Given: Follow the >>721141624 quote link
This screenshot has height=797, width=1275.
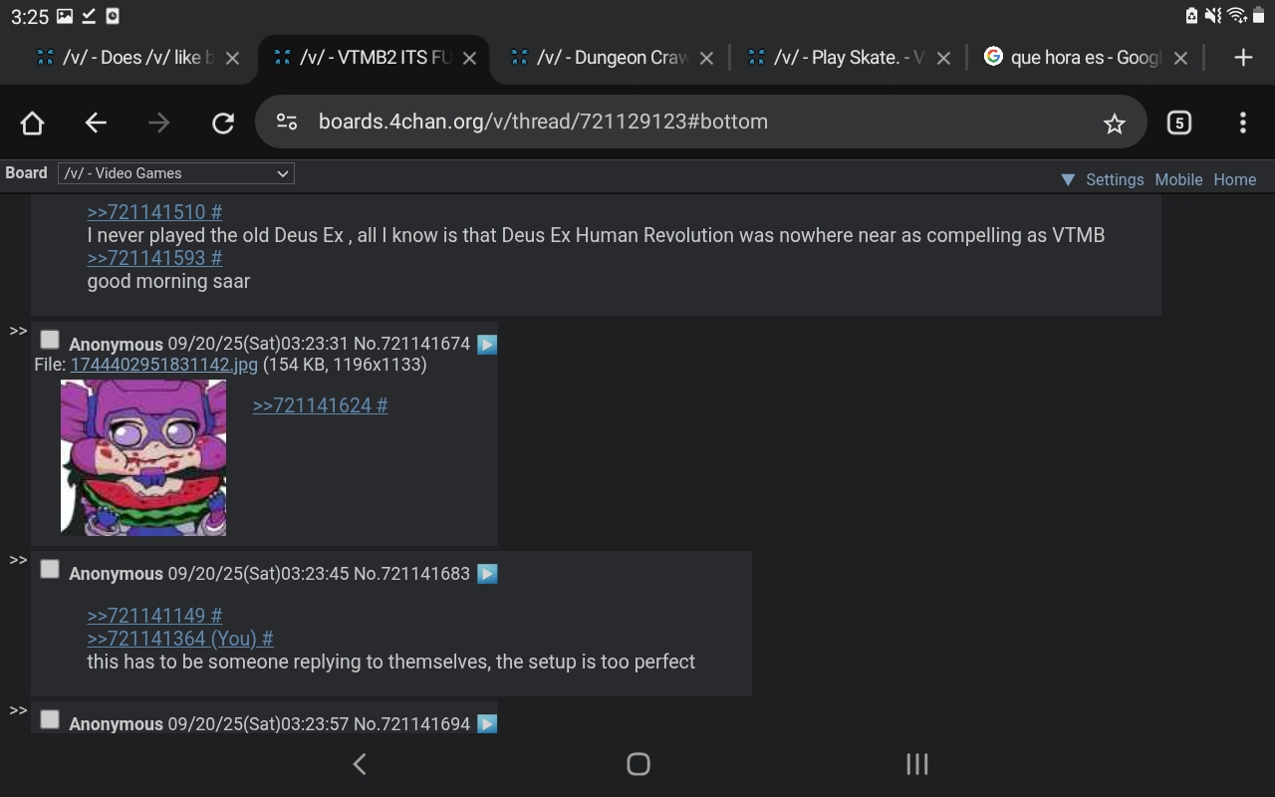Looking at the screenshot, I should pyautogui.click(x=320, y=405).
